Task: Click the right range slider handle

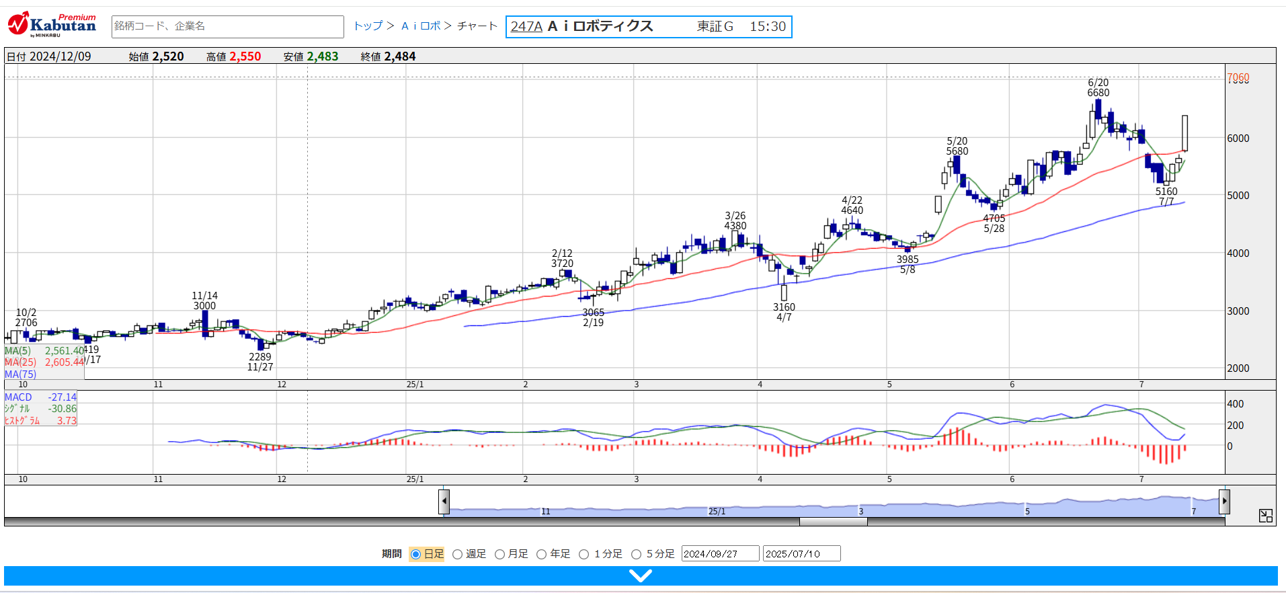Action: [1225, 502]
